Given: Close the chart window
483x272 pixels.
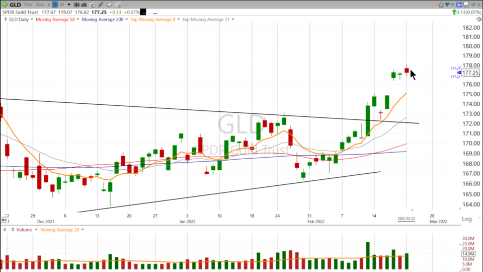Looking at the screenshot, I should 479,5.
